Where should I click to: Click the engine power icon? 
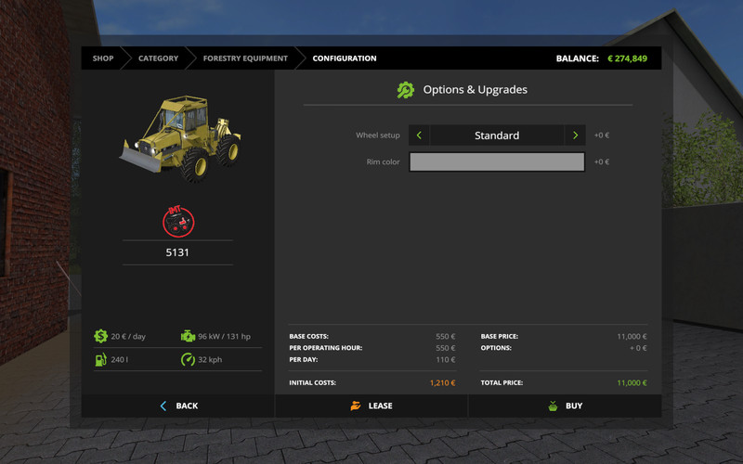[188, 336]
